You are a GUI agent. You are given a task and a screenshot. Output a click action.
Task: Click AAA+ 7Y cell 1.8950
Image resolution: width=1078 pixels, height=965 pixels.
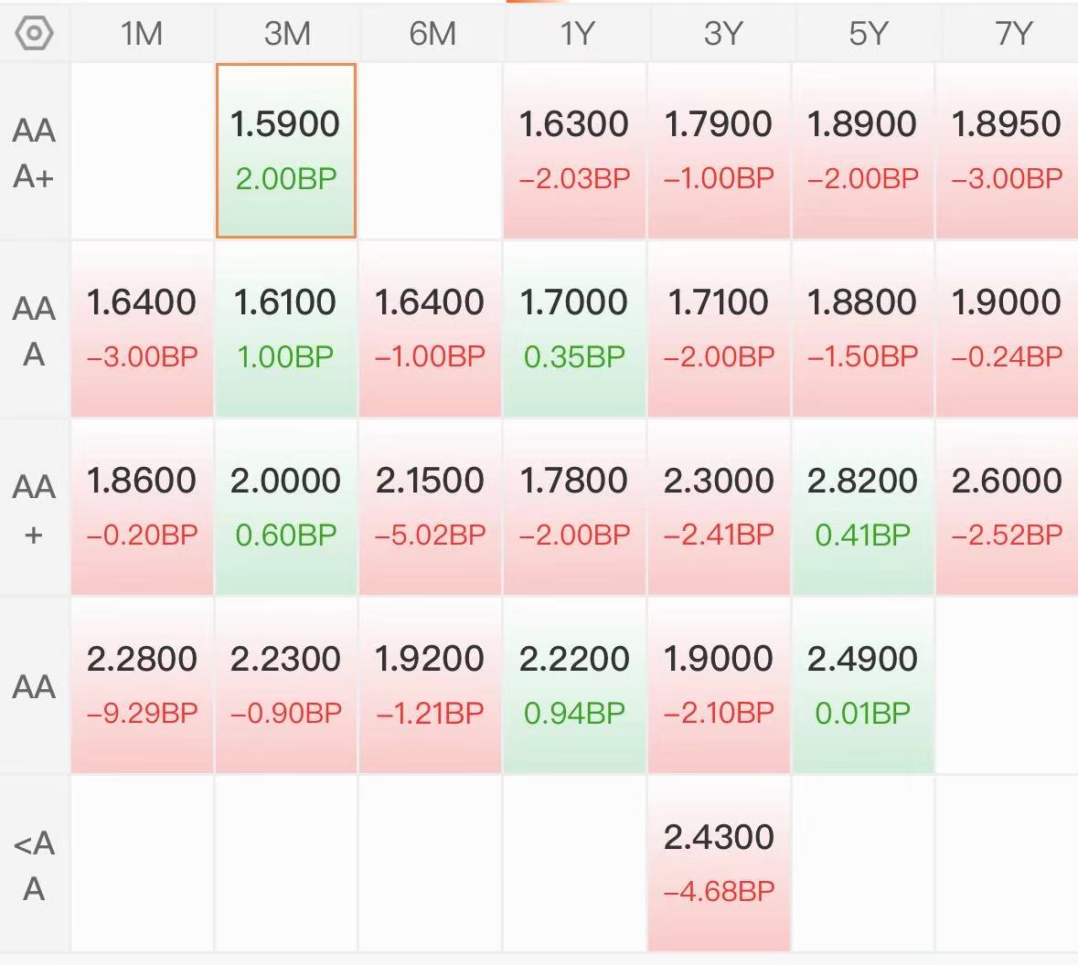1007,151
